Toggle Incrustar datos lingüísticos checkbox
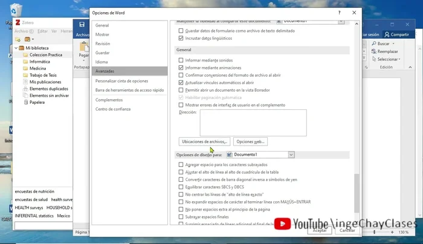This screenshot has width=423, height=244. (x=181, y=38)
